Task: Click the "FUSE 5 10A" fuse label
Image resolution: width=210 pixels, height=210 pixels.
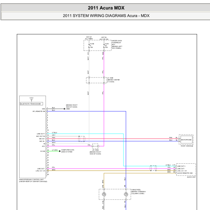Action: [92, 46]
